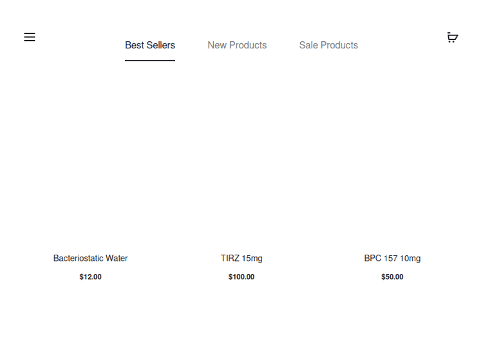The height and width of the screenshot is (363, 483).
Task: Click the underline beneath Best Sellers
Action: 150,61
